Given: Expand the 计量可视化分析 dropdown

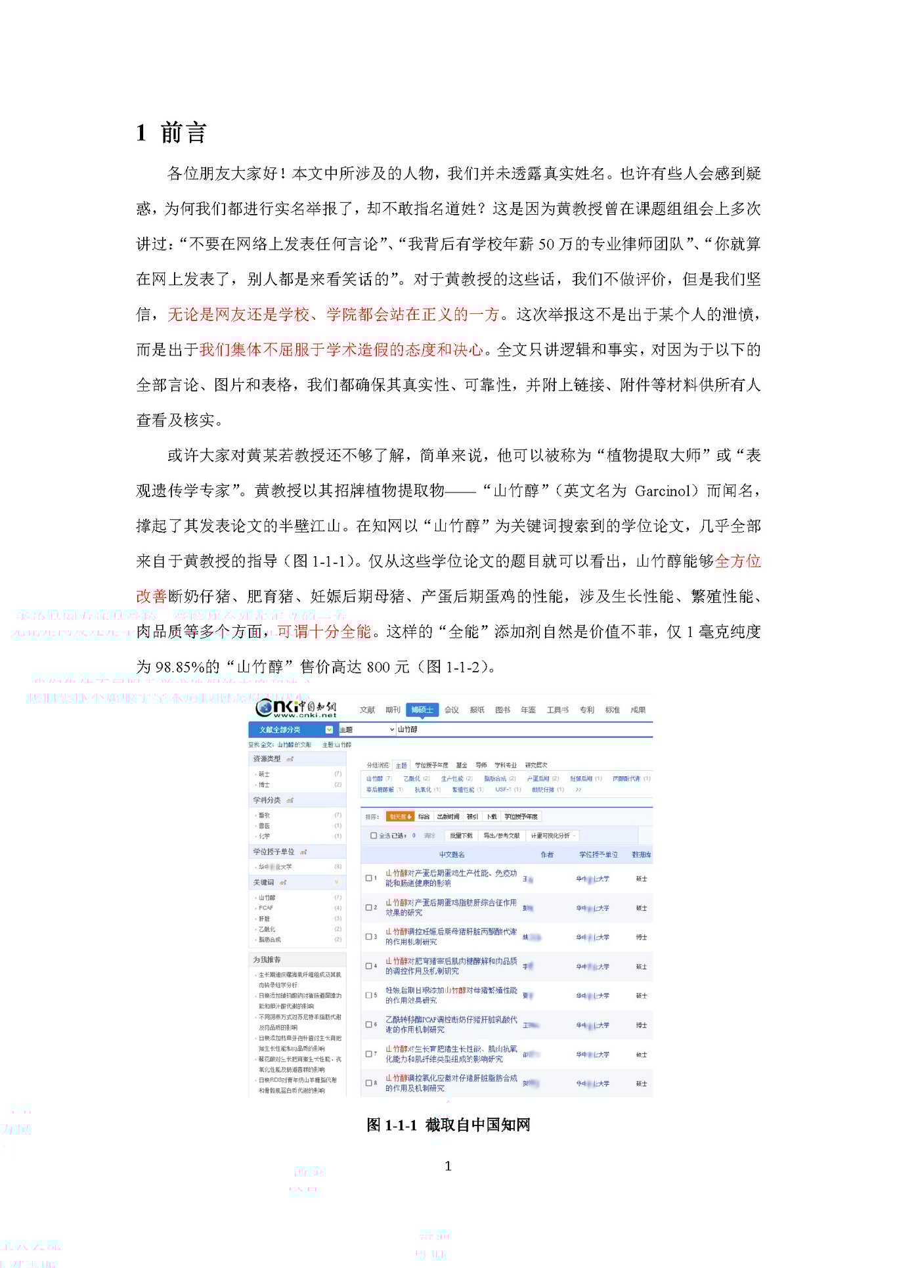Looking at the screenshot, I should pyautogui.click(x=554, y=836).
